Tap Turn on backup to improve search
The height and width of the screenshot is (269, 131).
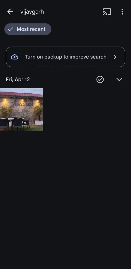[x=65, y=57]
